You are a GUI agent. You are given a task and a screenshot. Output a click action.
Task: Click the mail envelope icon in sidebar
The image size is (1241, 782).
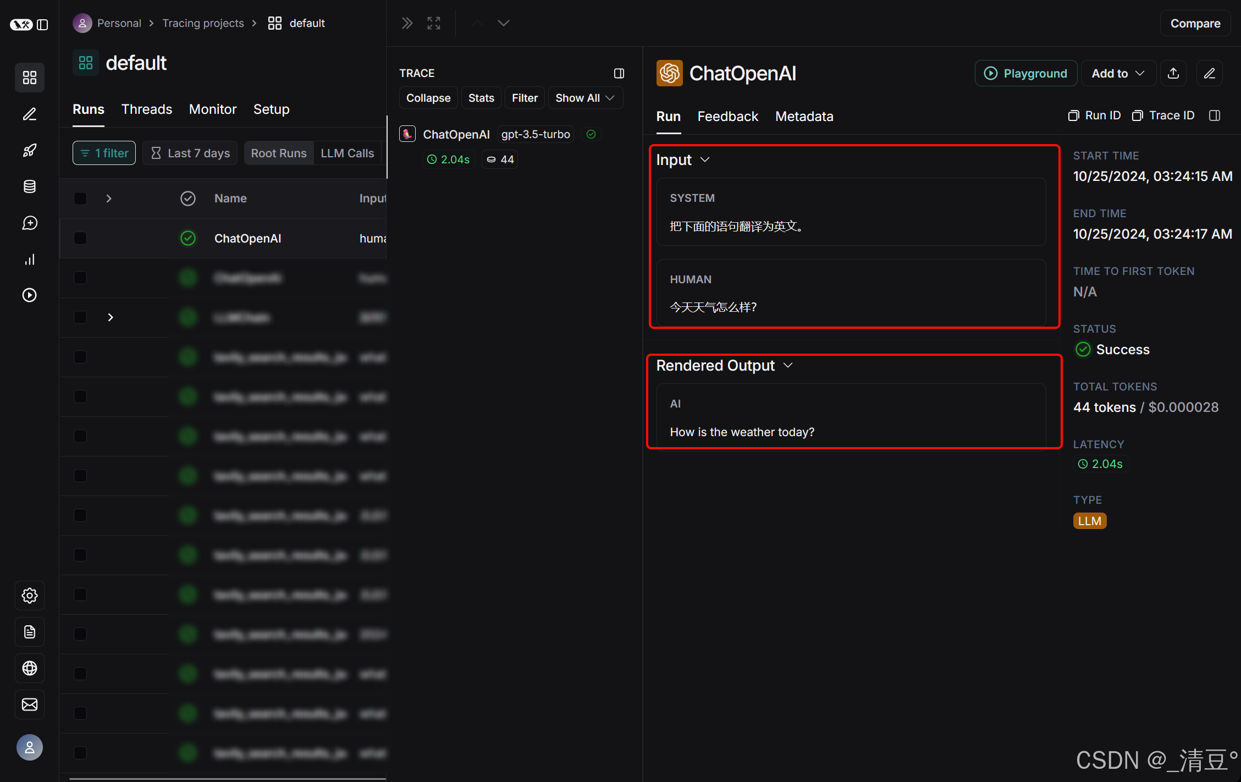[30, 704]
